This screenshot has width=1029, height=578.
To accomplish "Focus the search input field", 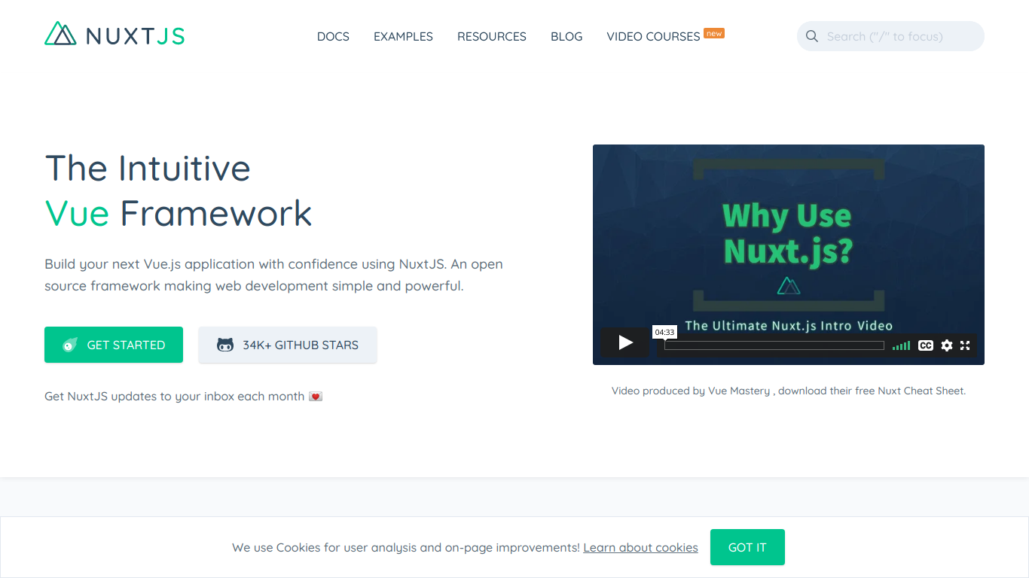I will (890, 36).
